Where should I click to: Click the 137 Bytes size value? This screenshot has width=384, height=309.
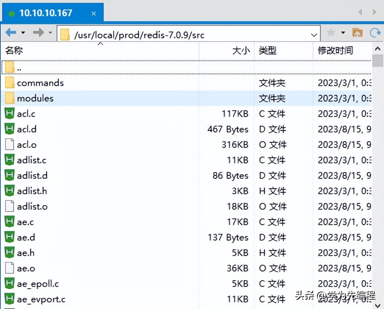[x=228, y=238]
